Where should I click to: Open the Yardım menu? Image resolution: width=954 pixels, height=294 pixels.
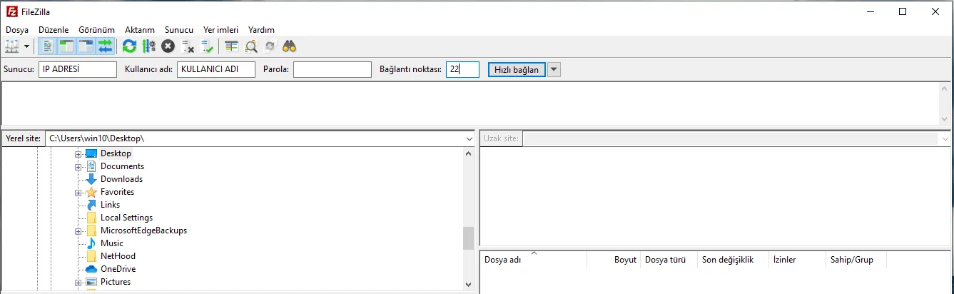261,30
